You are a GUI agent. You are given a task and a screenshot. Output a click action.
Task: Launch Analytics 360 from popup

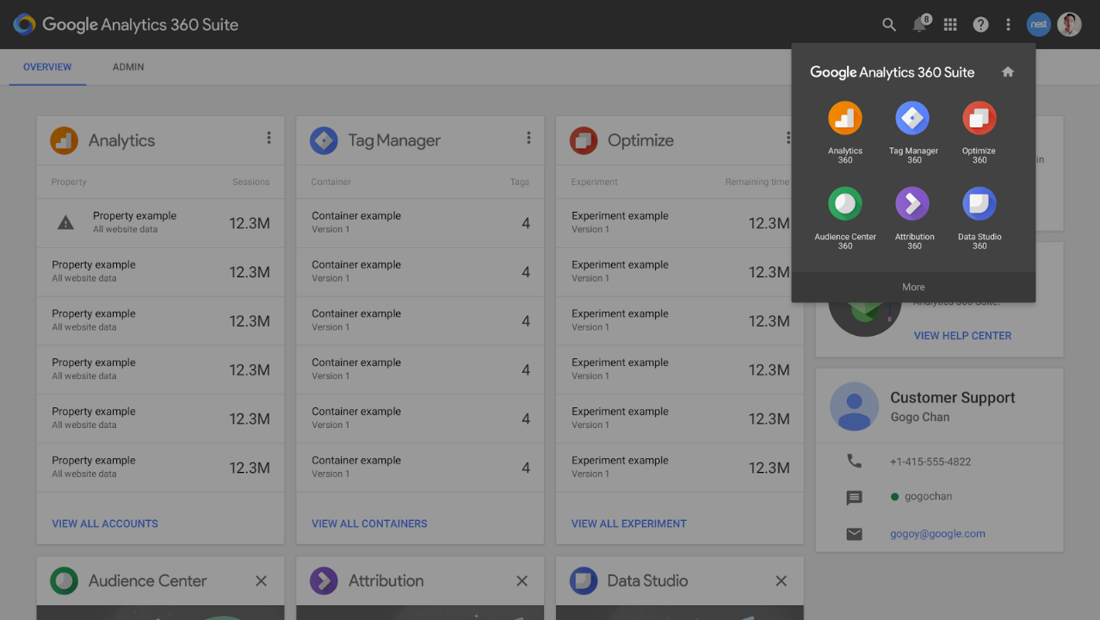click(845, 132)
